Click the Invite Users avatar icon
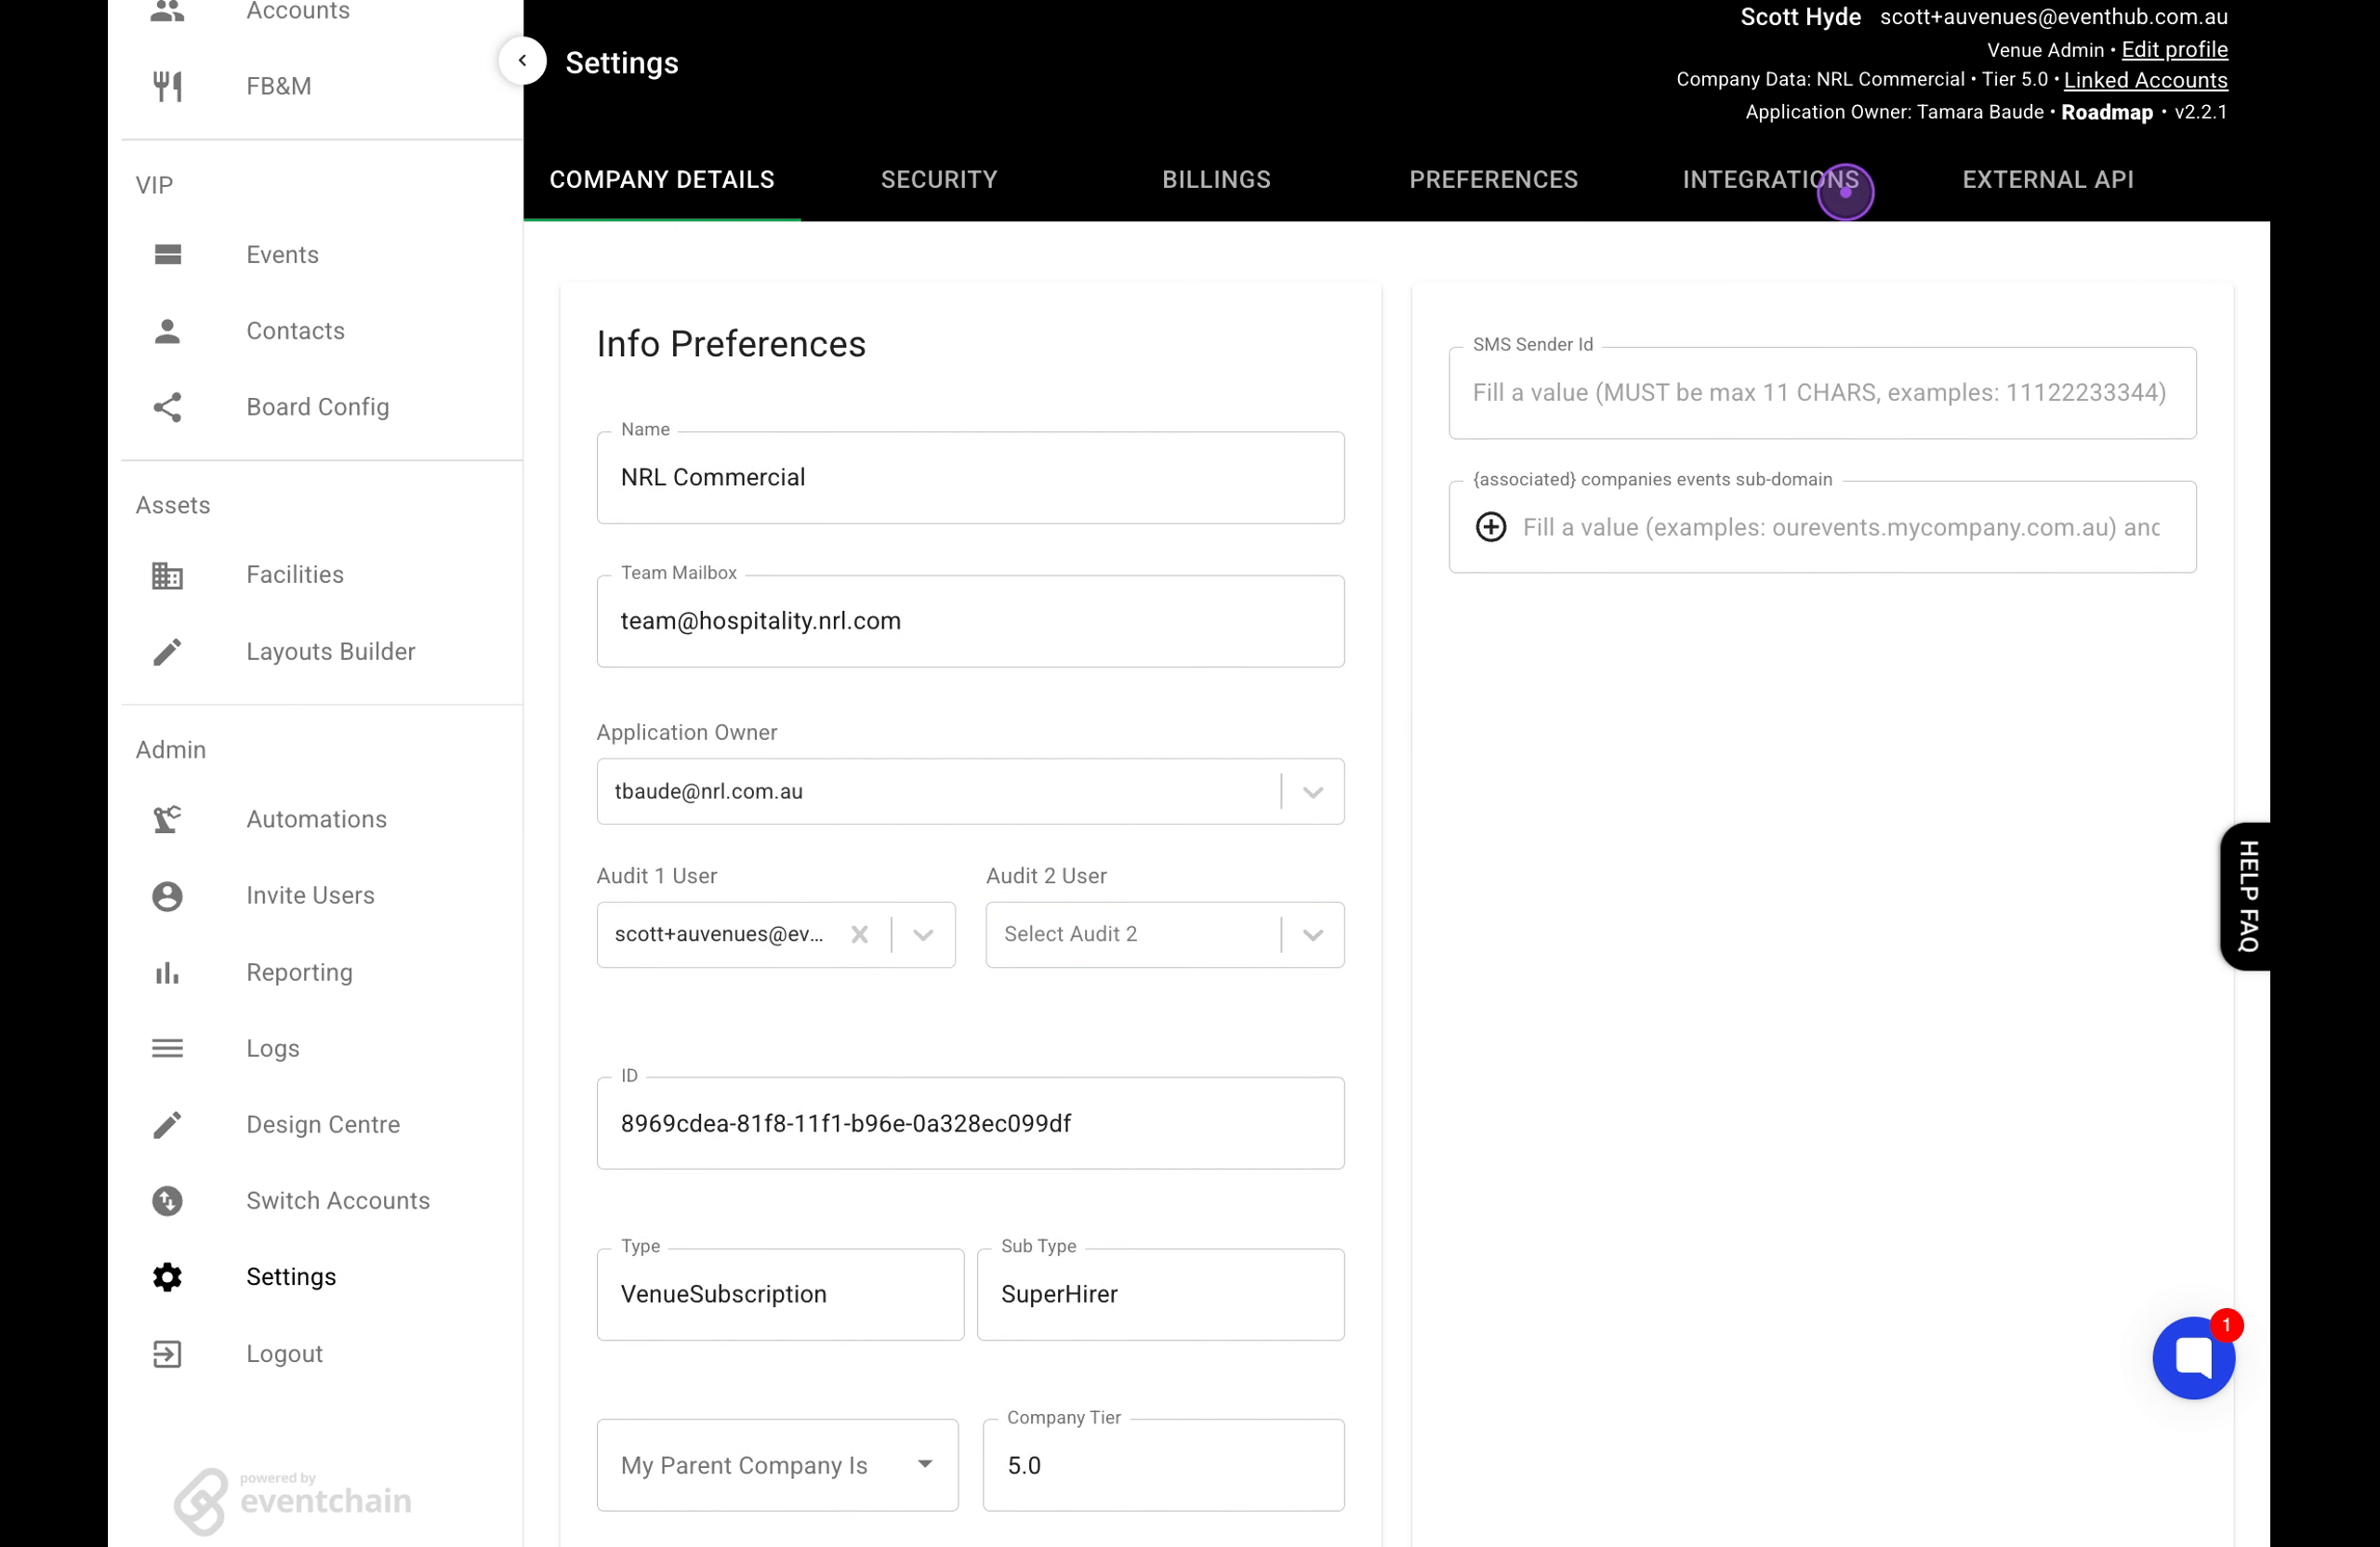The width and height of the screenshot is (2380, 1547). 167,896
